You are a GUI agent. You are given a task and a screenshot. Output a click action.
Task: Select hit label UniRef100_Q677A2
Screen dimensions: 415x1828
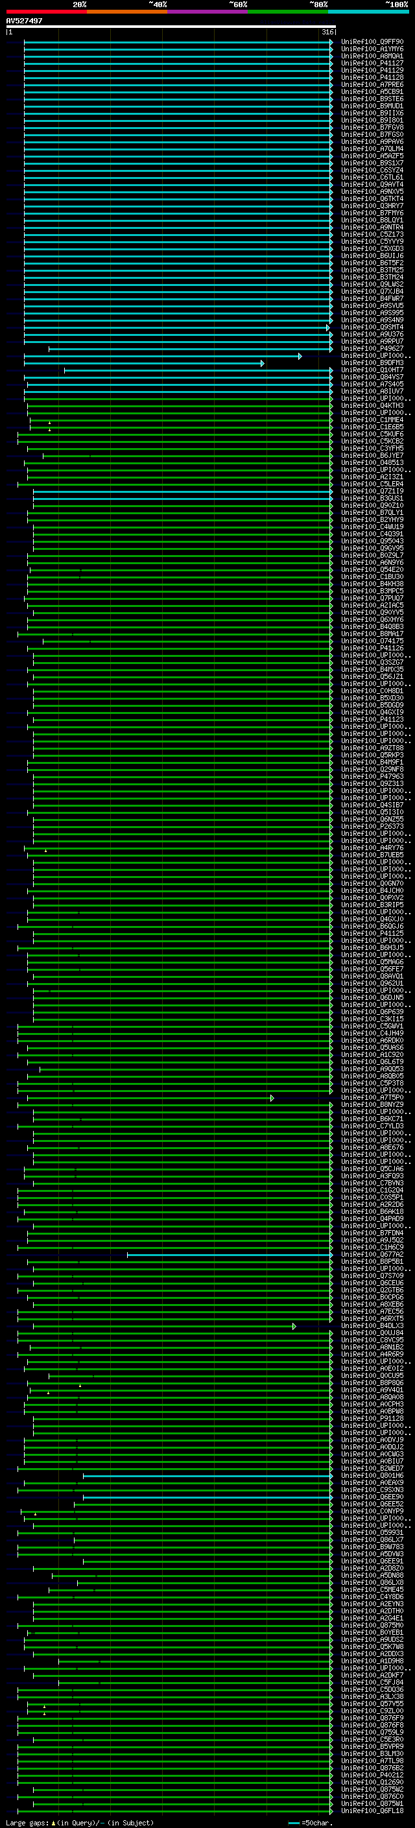[x=372, y=1255]
